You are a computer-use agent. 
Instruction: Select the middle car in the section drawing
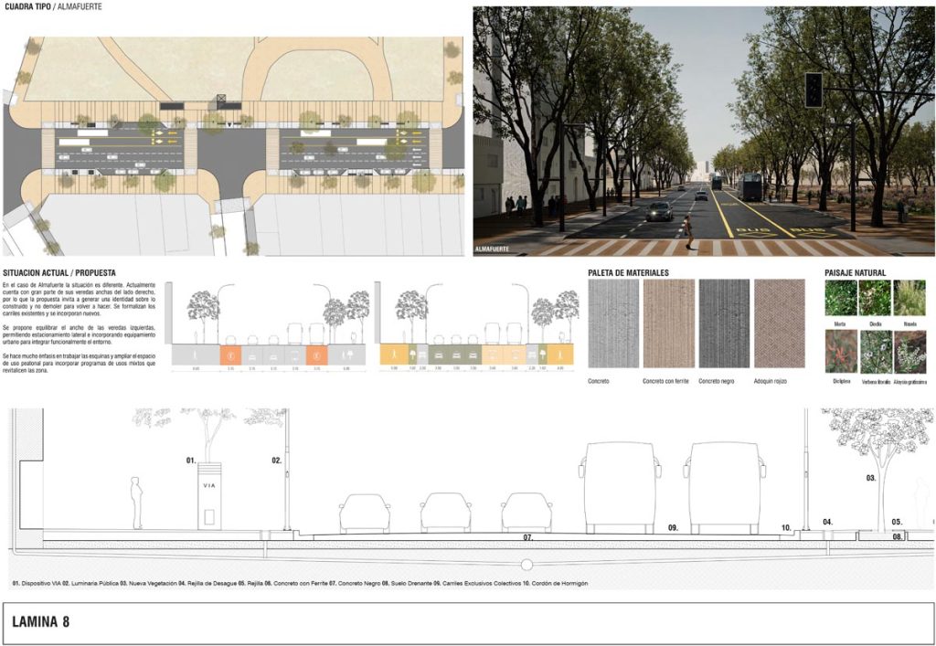pos(446,514)
